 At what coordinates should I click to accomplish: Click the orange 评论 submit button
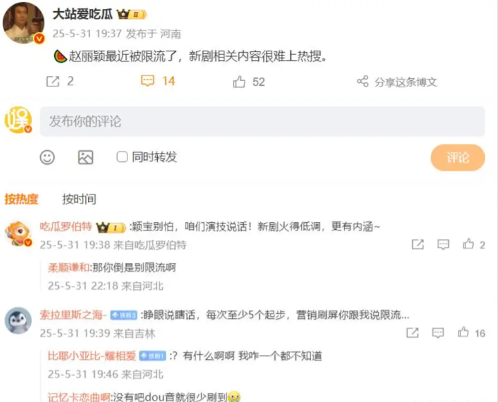(x=458, y=157)
